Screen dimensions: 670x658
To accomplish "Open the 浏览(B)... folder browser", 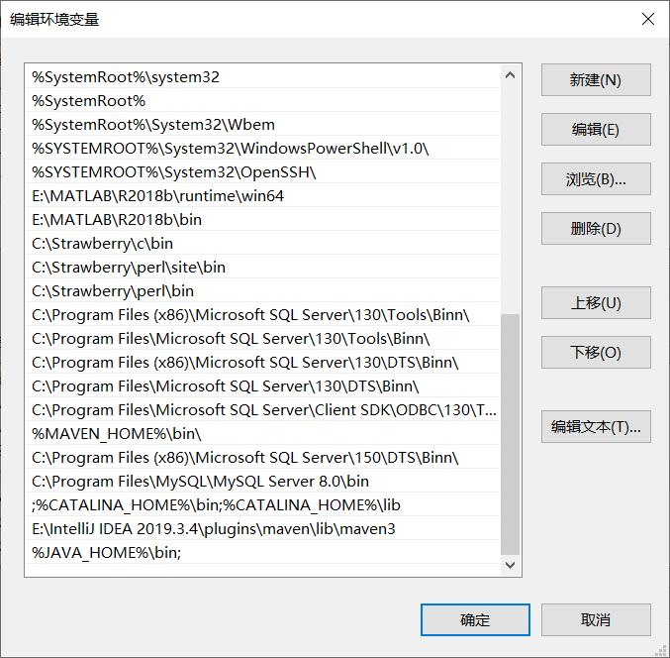I will [596, 178].
